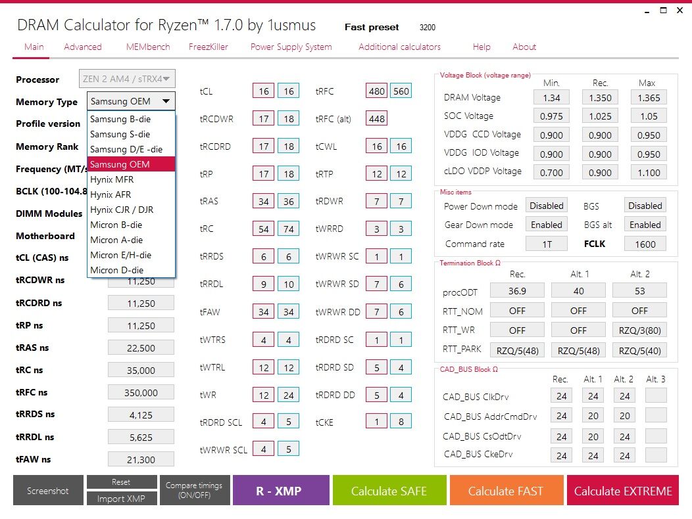Click the FCLK 1600 value
Image resolution: width=692 pixels, height=519 pixels.
click(645, 244)
